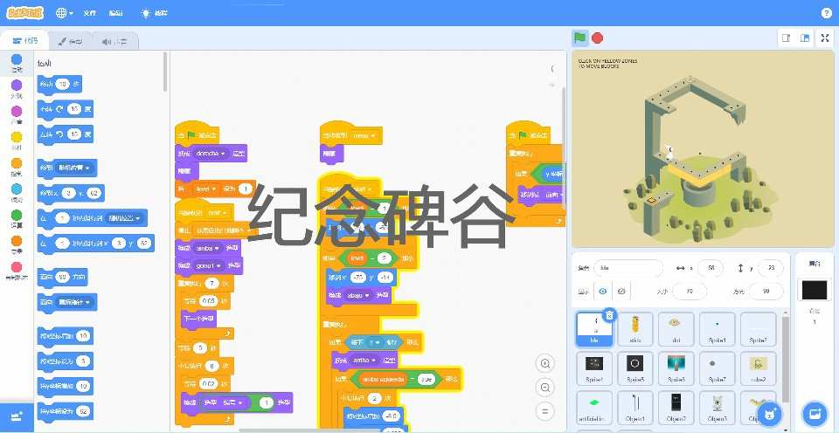Select the blue Motion block category
Viewport: 839px width, 433px height.
(x=17, y=63)
